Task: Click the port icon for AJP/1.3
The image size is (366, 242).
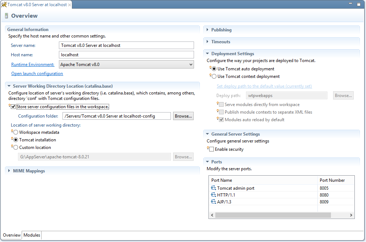Action: [213, 202]
